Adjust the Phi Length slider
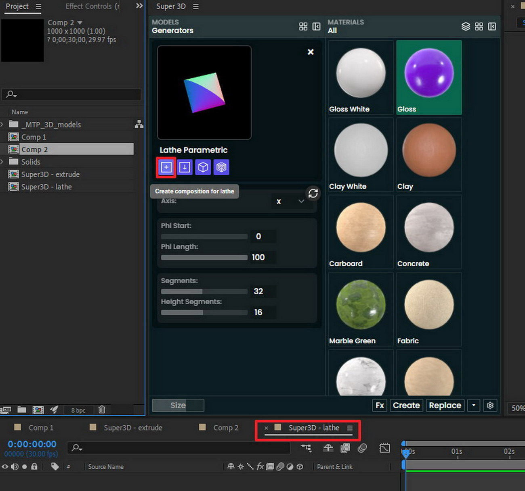 coord(204,258)
